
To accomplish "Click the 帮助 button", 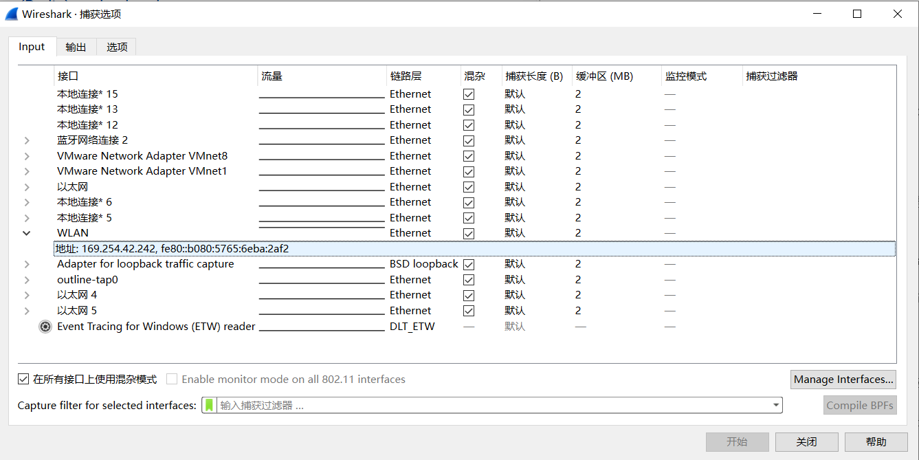I will pyautogui.click(x=876, y=442).
